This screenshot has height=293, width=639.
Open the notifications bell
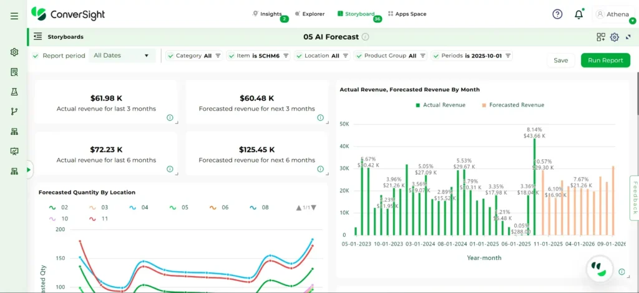coord(578,14)
